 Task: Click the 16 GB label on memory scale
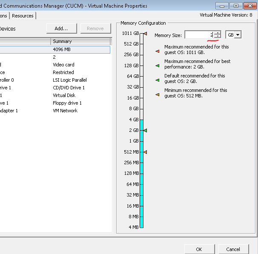tap(133, 98)
